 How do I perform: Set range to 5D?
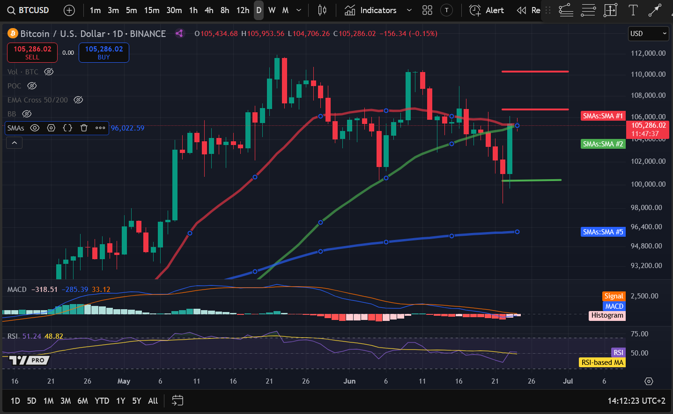click(x=31, y=401)
